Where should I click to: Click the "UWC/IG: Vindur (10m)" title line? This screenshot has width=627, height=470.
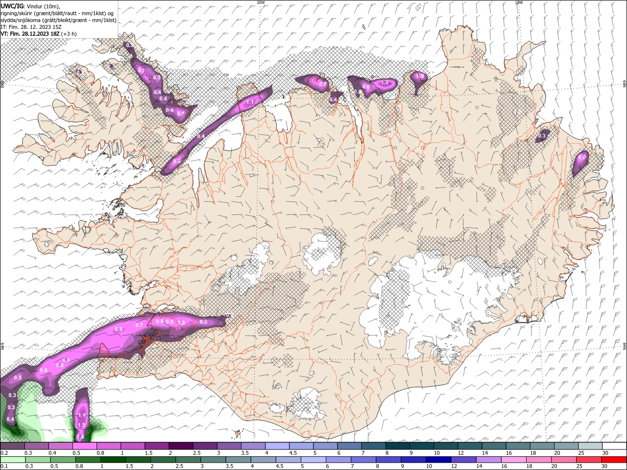coord(30,6)
